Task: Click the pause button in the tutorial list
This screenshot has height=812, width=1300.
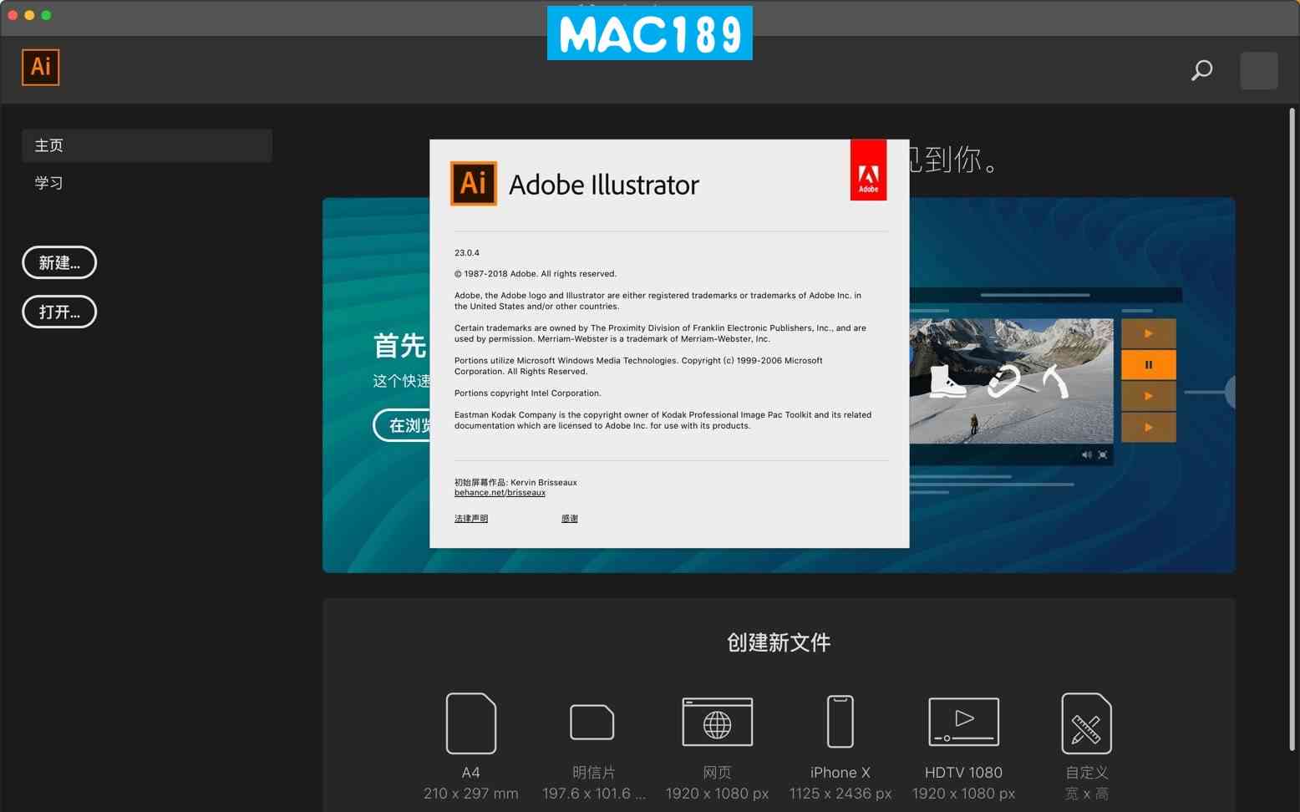Action: pyautogui.click(x=1148, y=364)
